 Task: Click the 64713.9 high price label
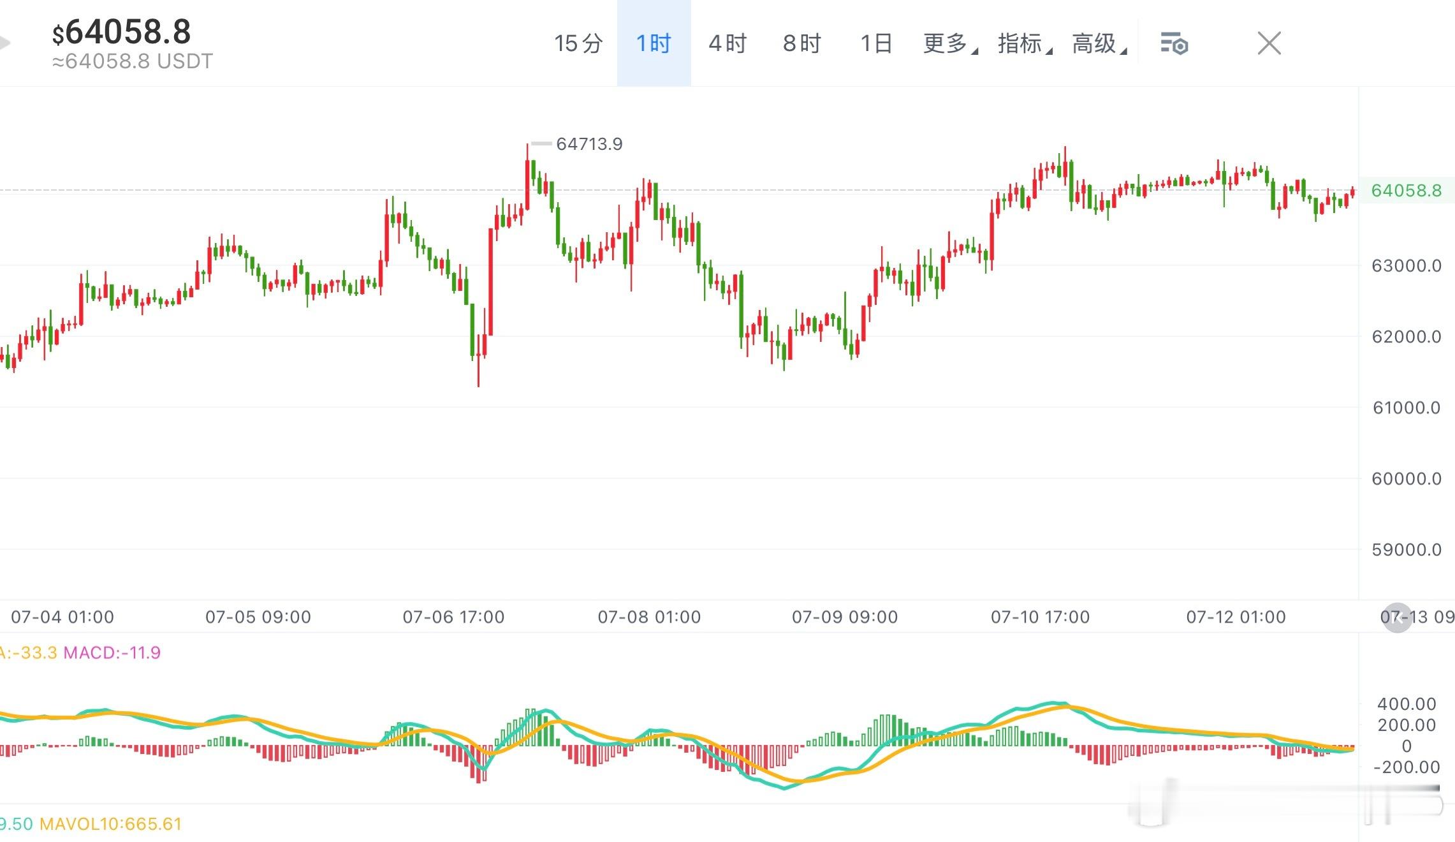point(589,144)
